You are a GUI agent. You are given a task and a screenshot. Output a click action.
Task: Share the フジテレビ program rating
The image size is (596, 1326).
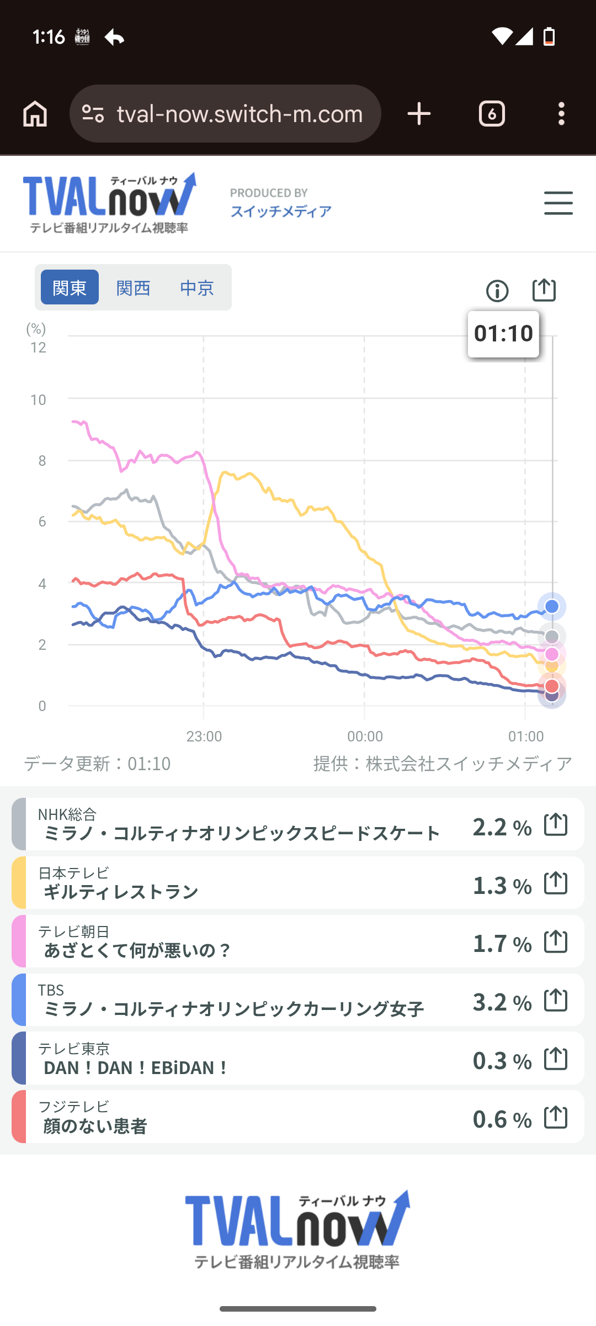coord(556,1117)
